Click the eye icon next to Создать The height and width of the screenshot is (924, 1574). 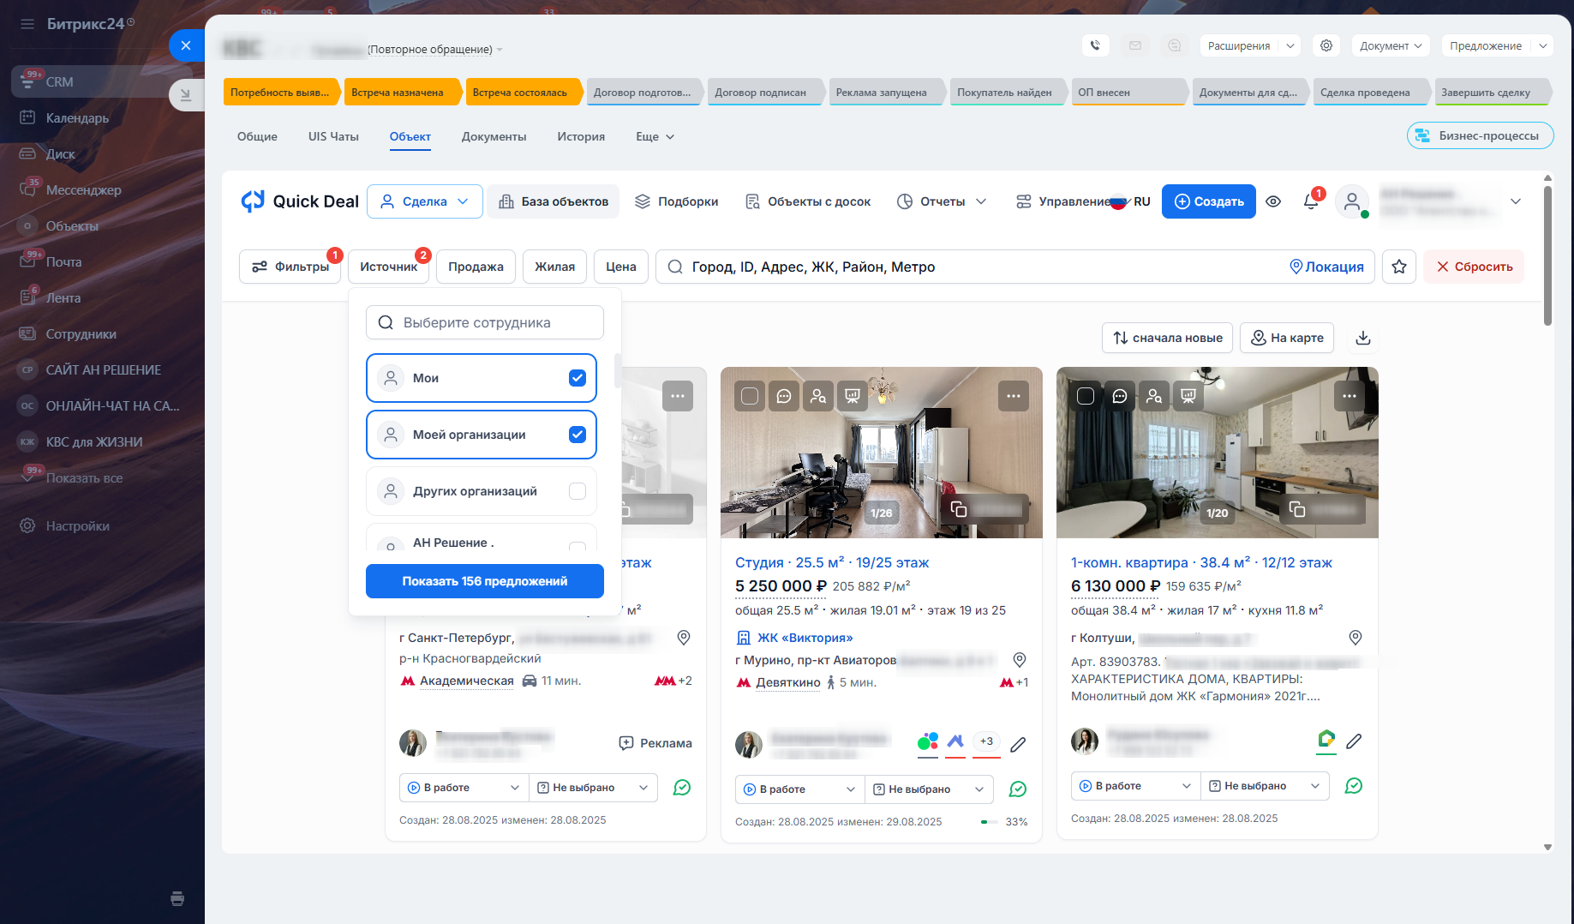coord(1273,201)
